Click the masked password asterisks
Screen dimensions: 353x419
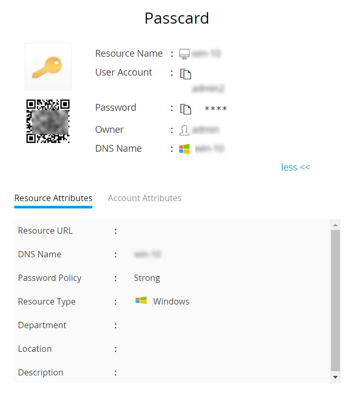pos(215,109)
